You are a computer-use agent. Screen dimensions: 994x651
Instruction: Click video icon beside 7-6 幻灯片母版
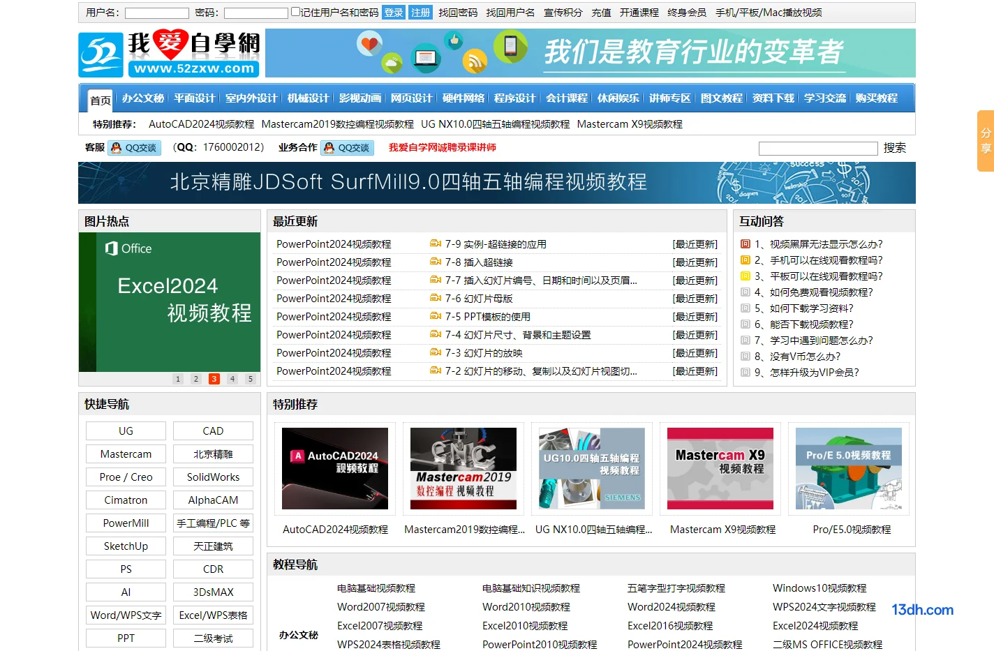coord(436,298)
